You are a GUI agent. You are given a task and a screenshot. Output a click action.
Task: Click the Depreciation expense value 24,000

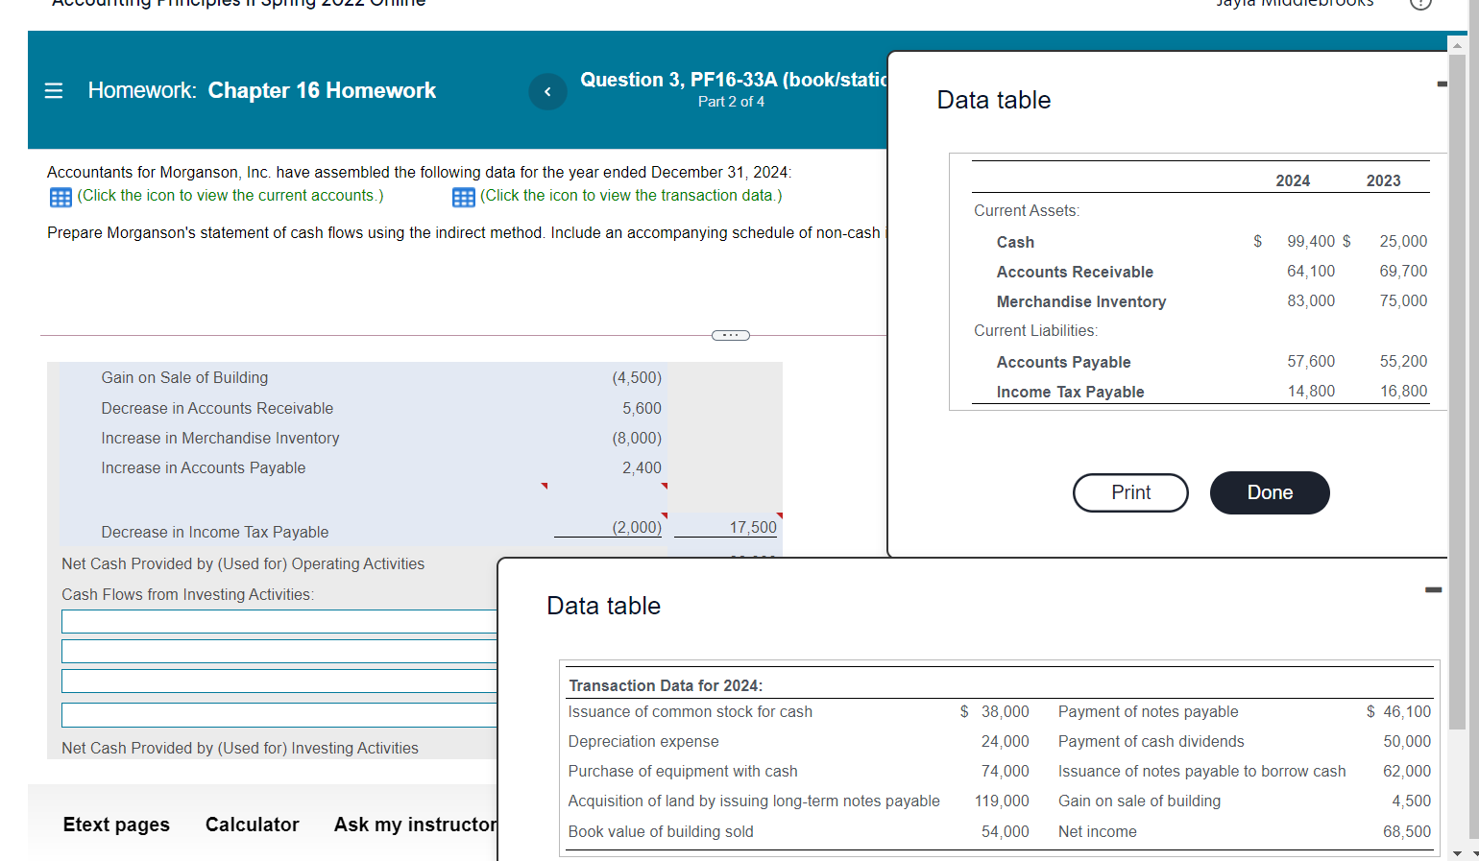(1005, 742)
